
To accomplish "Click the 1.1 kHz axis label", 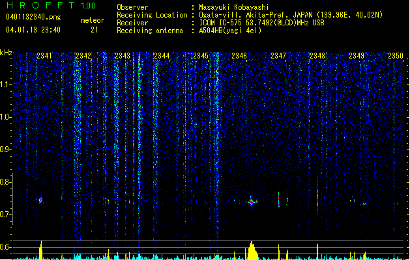I will pos(6,84).
